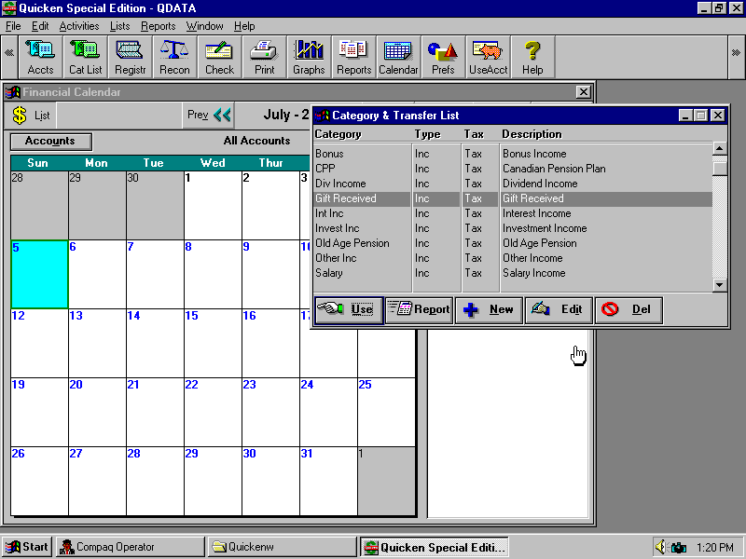Switch to Compaq Operator taskbar item
Viewport: 746px width, 559px height.
pos(130,547)
